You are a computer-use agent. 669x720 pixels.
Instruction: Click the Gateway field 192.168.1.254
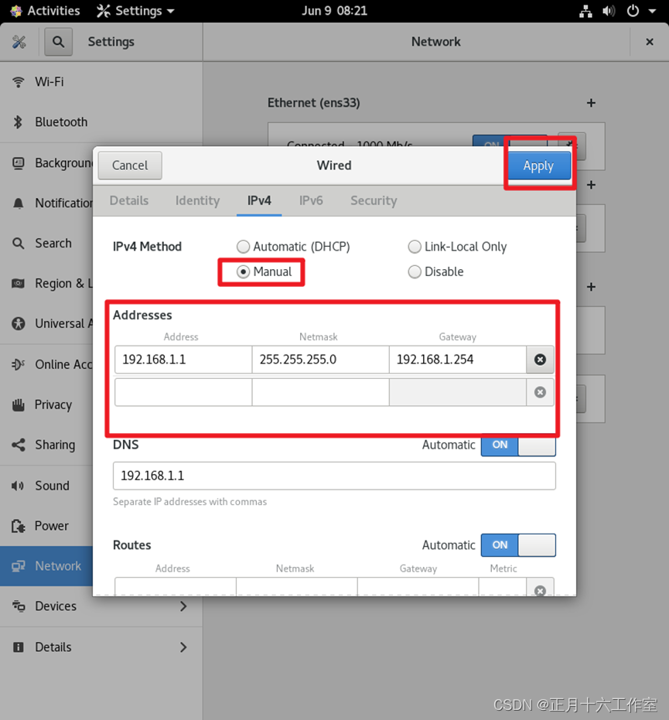coord(458,360)
